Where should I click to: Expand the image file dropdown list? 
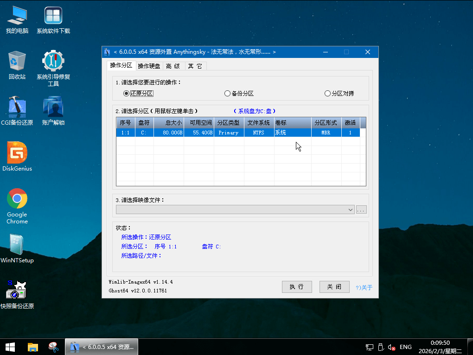coord(350,210)
